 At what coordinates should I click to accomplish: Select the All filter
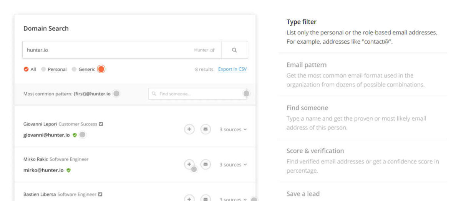(x=30, y=69)
